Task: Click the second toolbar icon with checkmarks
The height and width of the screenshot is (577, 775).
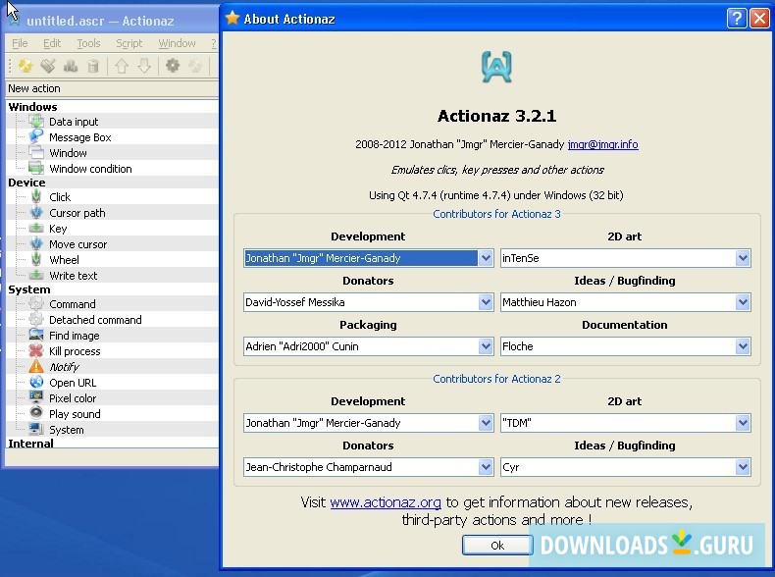Action: 48,66
